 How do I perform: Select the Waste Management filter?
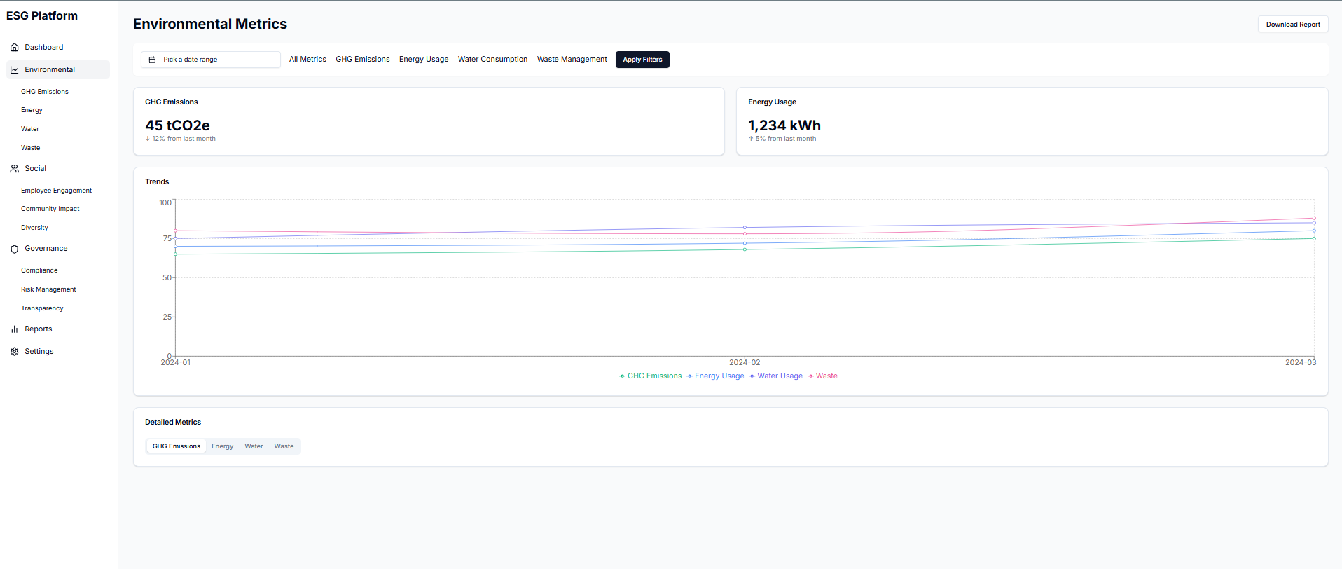coord(572,60)
